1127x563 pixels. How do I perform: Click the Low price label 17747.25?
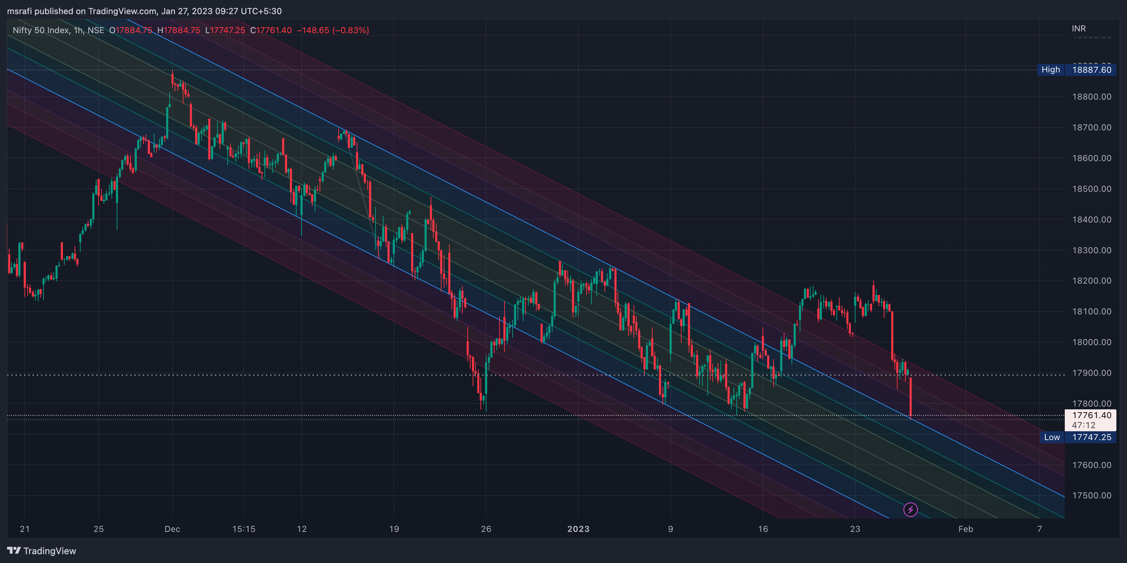(1092, 437)
